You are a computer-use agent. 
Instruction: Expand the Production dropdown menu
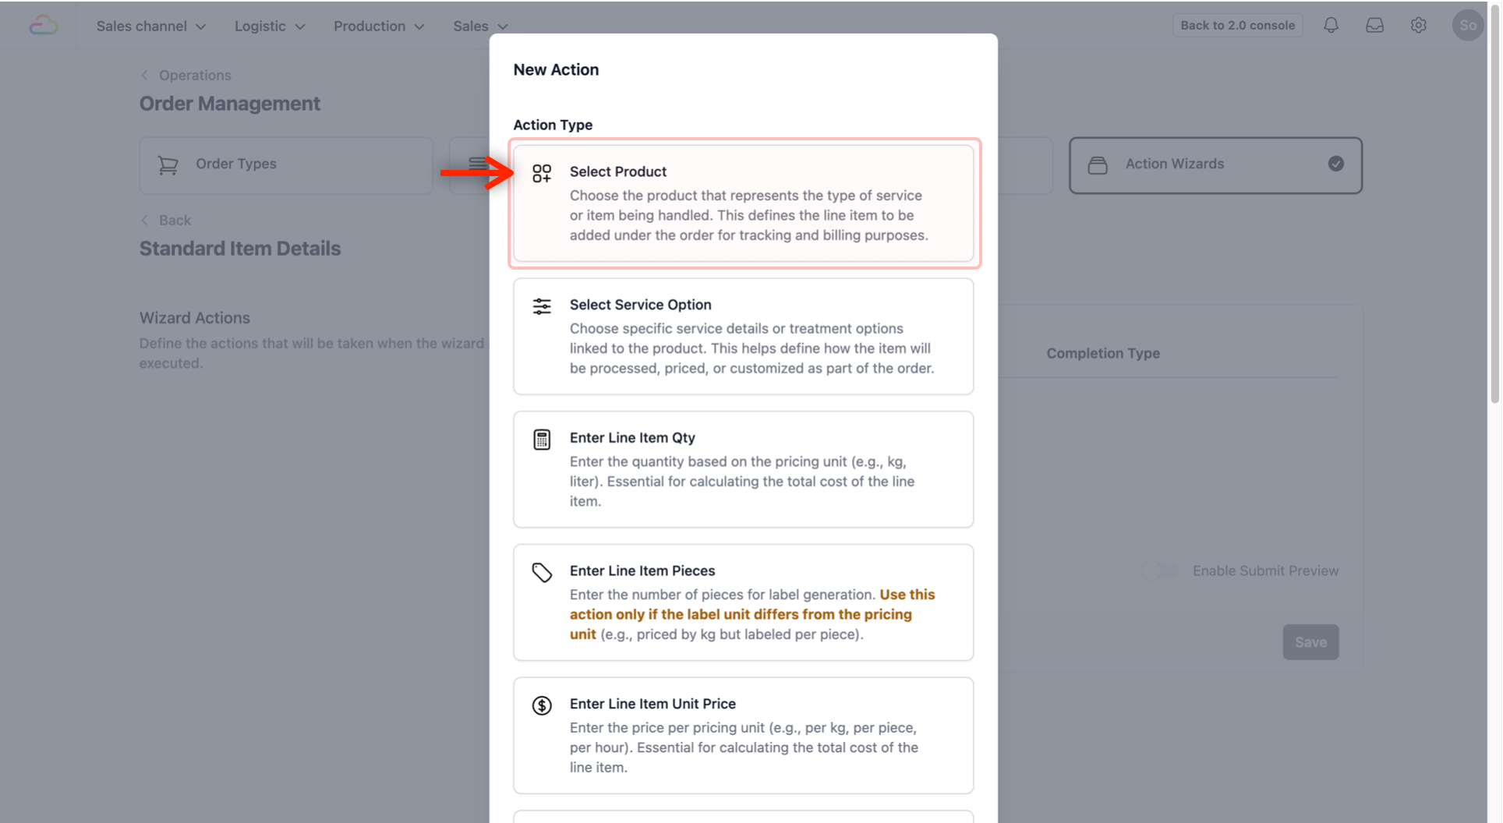click(379, 26)
